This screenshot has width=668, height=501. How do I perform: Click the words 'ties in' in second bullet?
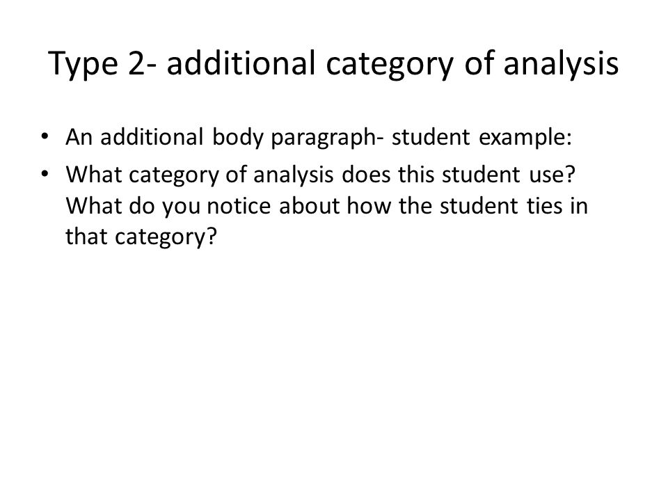[x=557, y=206]
